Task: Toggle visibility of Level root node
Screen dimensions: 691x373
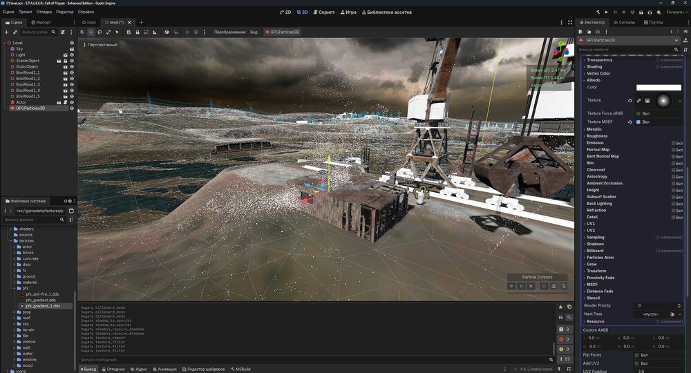Action: (x=72, y=43)
